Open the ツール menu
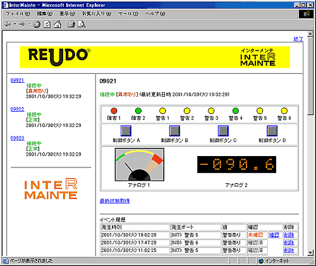The image size is (316, 266). pos(128,14)
